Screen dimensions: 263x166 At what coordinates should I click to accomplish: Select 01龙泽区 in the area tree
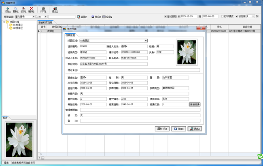(x=19, y=25)
